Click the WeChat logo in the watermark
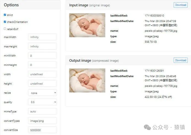 [x=148, y=127]
